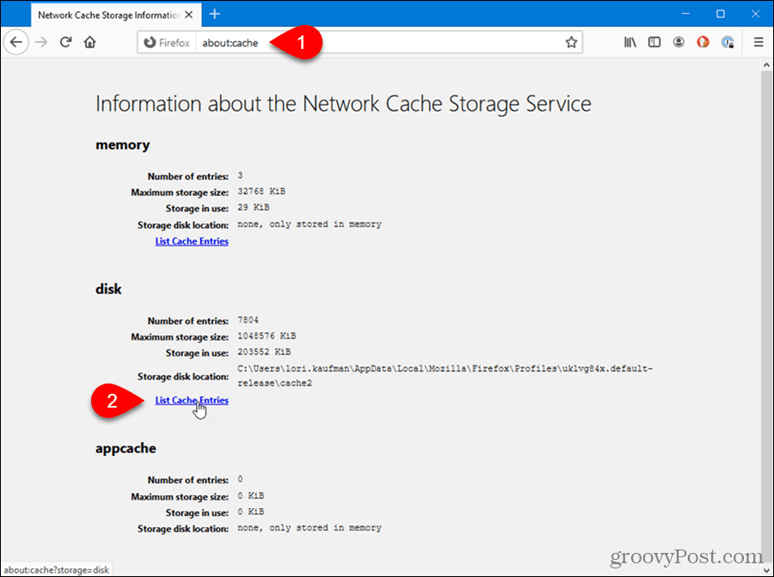774x577 pixels.
Task: Click appcache '0 KiB' maximum storage size value
Action: point(251,495)
